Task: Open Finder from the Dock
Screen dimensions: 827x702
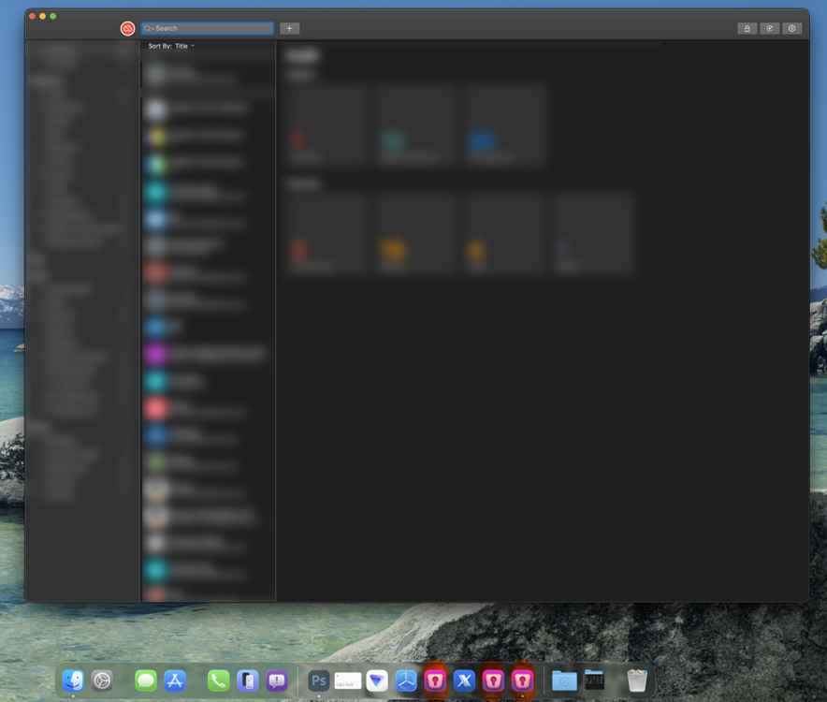Action: click(x=73, y=680)
